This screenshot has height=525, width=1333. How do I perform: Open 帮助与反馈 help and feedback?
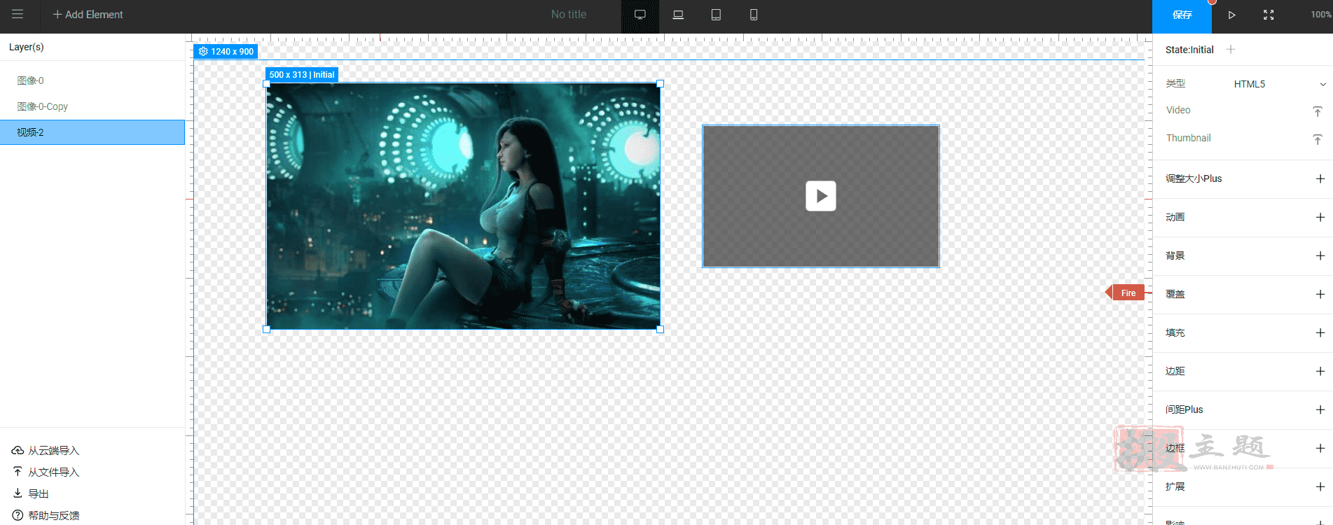[x=46, y=515]
